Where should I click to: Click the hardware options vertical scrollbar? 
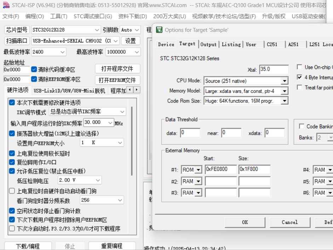click(x=132, y=141)
